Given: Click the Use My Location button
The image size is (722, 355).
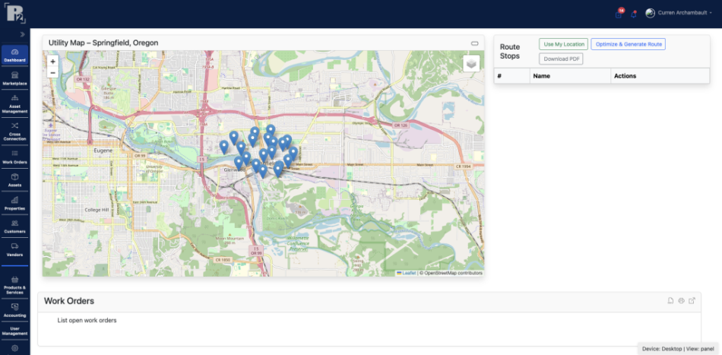Looking at the screenshot, I should point(563,44).
